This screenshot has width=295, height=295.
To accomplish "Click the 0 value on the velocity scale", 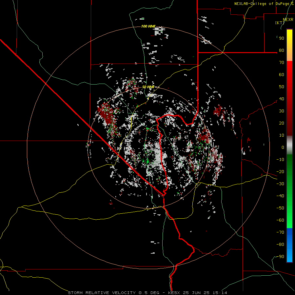I will pyautogui.click(x=283, y=147).
